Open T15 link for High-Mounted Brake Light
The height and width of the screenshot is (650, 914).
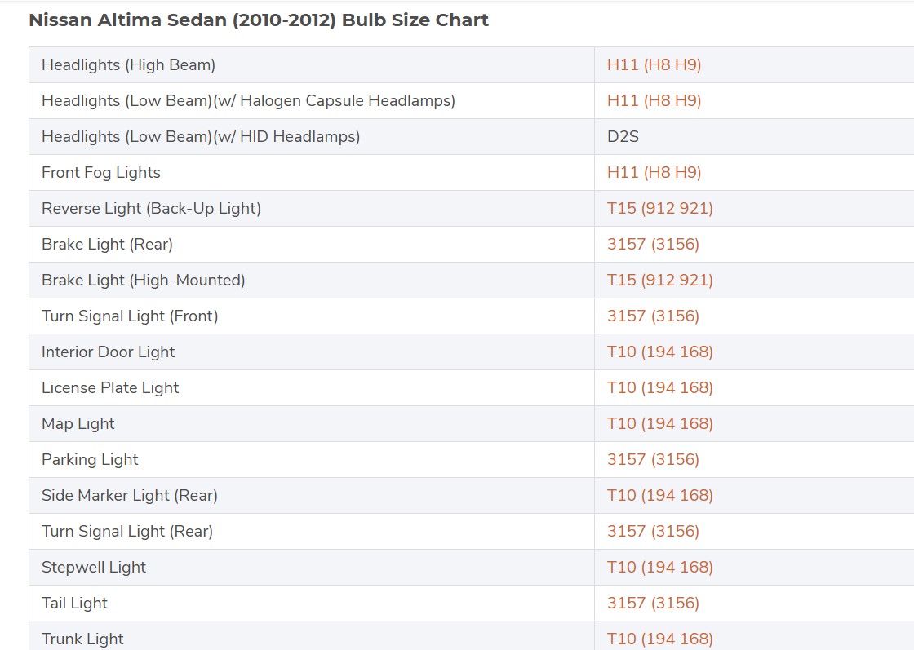click(659, 281)
